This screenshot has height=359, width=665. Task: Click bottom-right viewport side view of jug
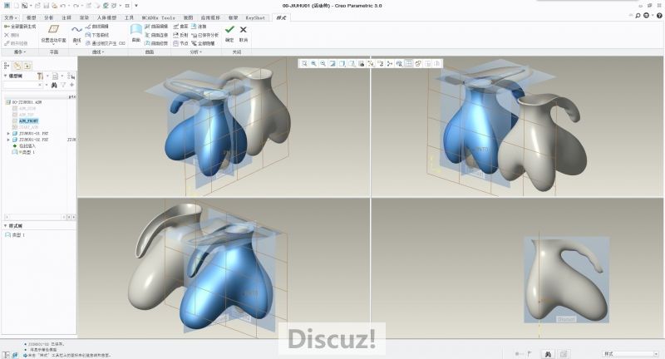click(x=566, y=280)
